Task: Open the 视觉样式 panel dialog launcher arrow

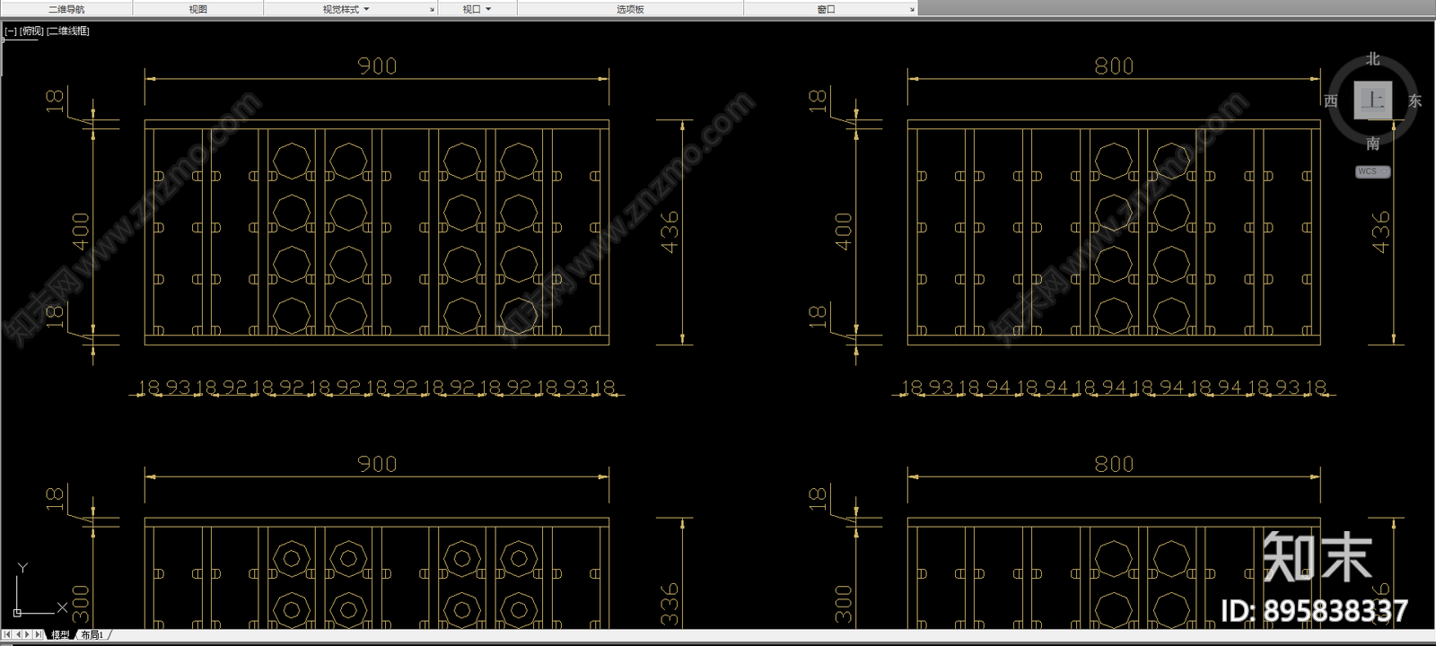Action: [432, 10]
